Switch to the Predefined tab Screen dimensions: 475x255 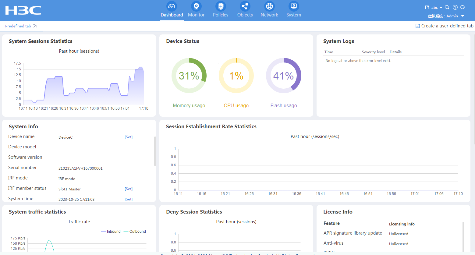(x=18, y=26)
